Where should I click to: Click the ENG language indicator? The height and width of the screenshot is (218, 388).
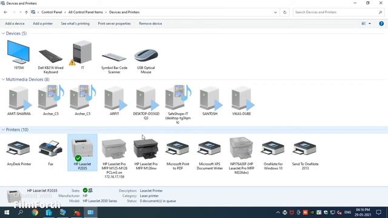pos(347,213)
